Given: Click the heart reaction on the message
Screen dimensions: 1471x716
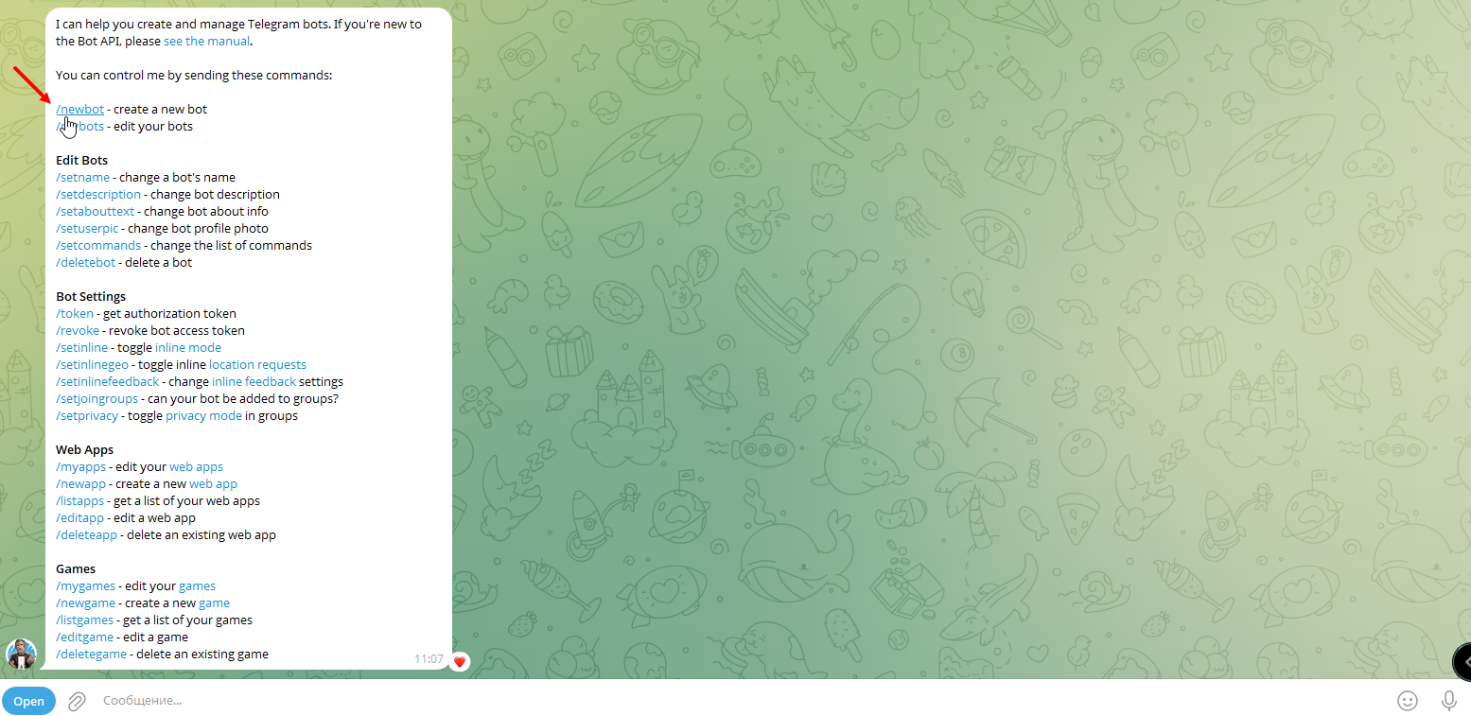Looking at the screenshot, I should tap(460, 661).
